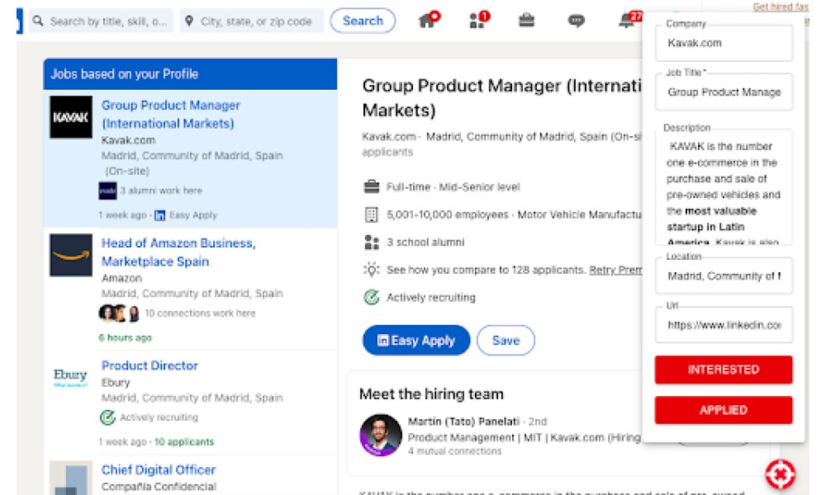The image size is (826, 495).
Task: Click the red APPLIED button
Action: pos(724,410)
